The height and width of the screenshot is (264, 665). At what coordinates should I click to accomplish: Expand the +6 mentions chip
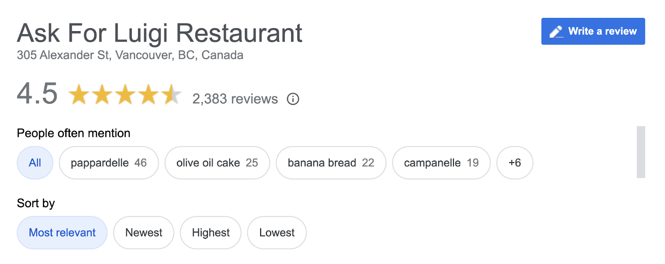(515, 163)
